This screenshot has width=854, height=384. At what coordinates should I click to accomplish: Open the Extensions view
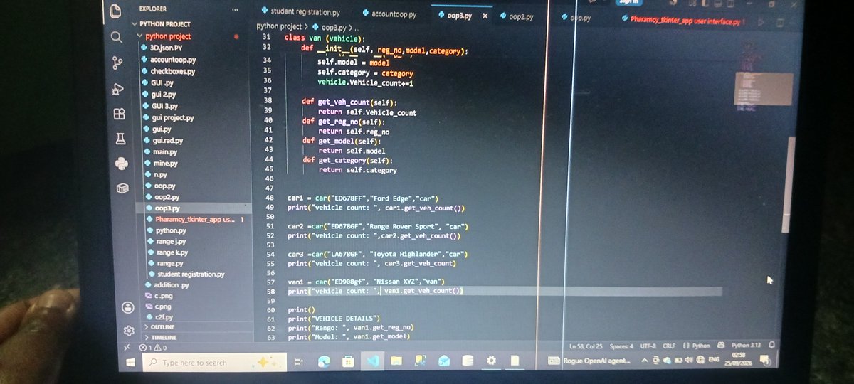(x=119, y=114)
